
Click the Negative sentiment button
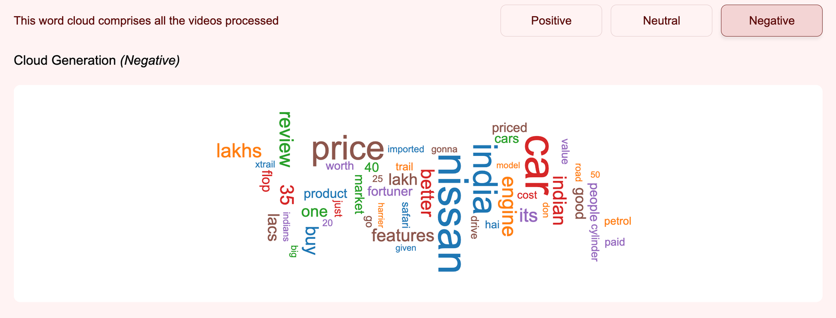(771, 21)
